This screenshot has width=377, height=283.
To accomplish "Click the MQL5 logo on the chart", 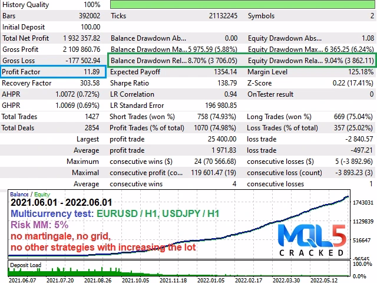I will tap(312, 233).
